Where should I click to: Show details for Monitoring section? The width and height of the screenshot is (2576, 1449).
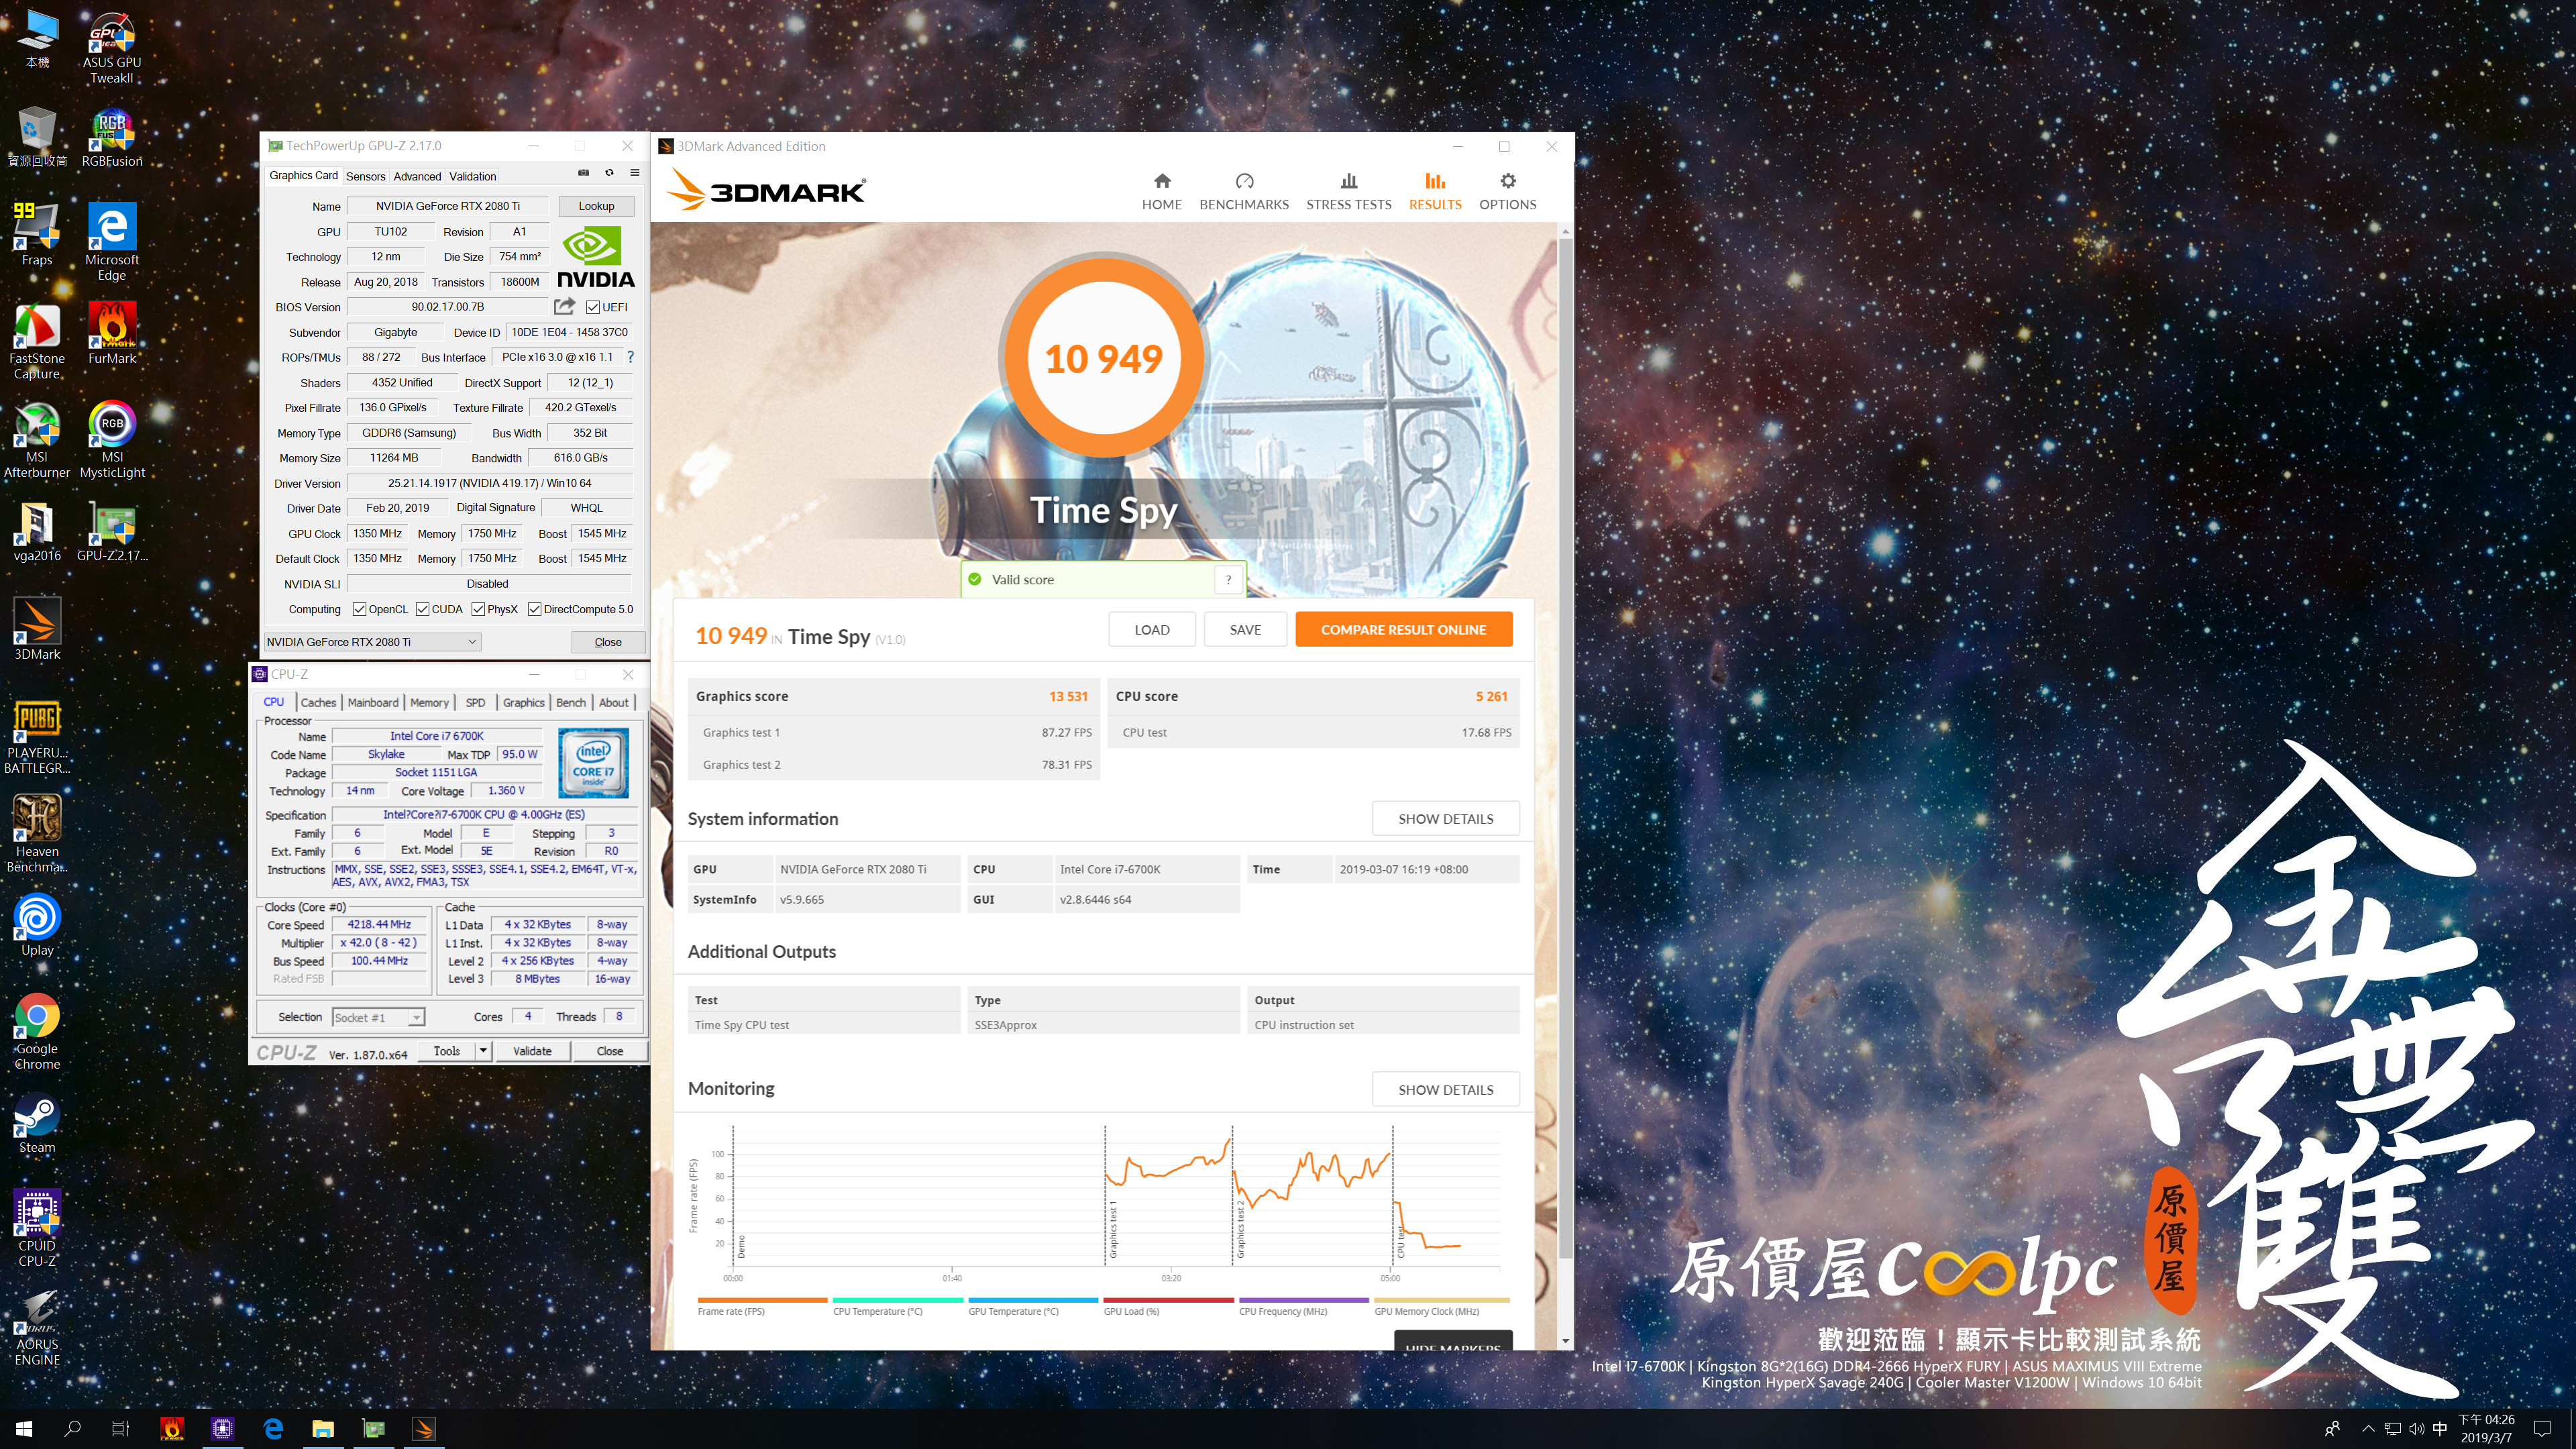point(1445,1089)
